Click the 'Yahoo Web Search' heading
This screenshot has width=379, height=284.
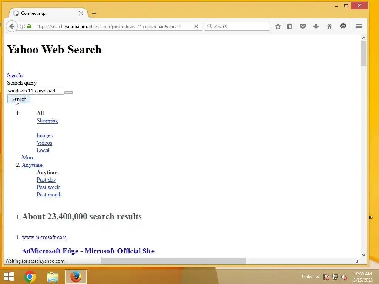point(54,50)
